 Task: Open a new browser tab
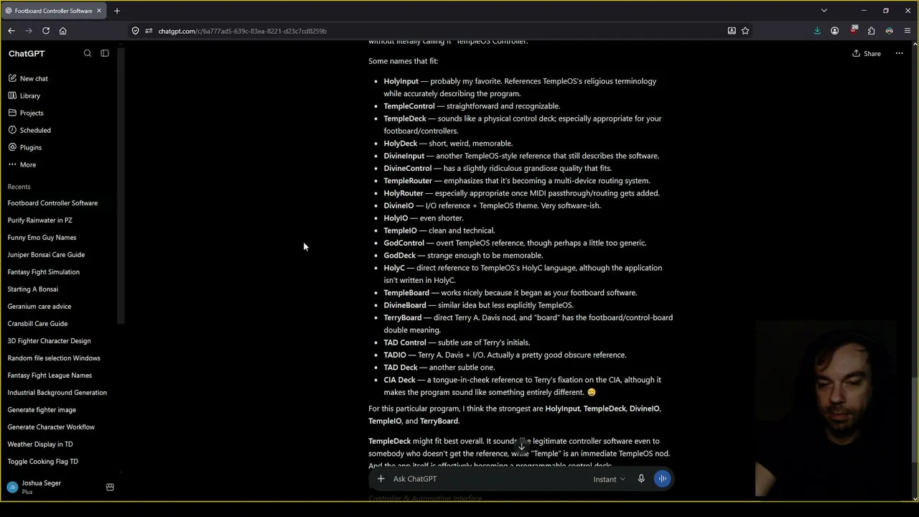click(x=117, y=11)
